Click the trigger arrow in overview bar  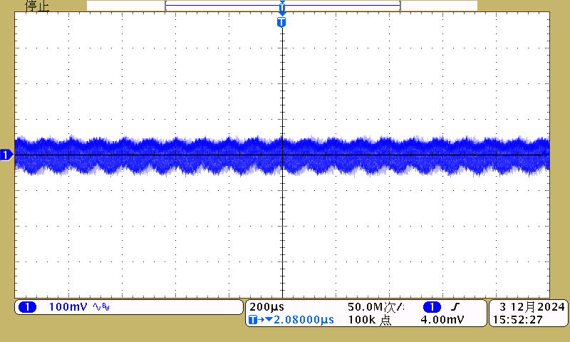tap(282, 9)
